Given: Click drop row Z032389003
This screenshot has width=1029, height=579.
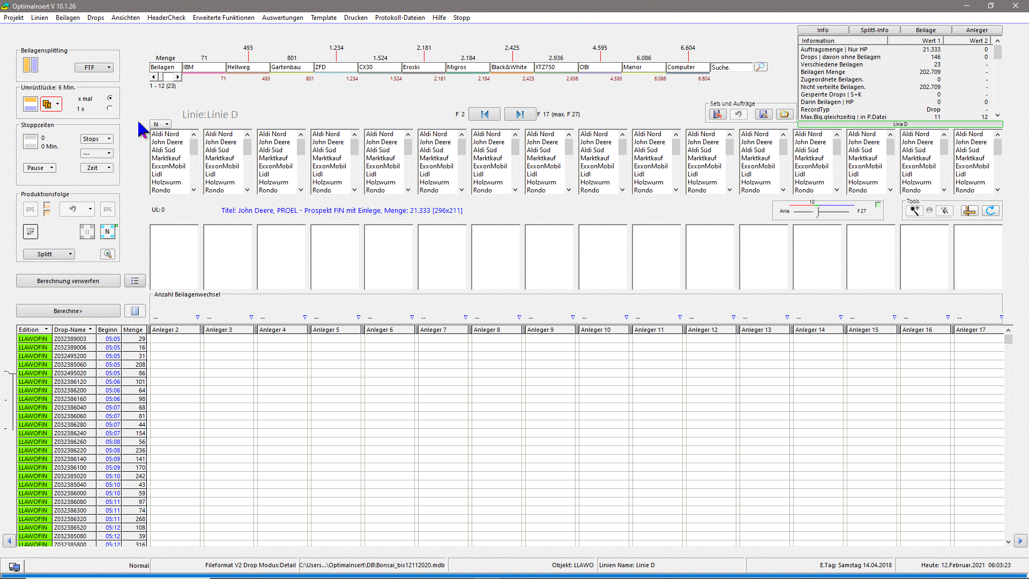Looking at the screenshot, I should pyautogui.click(x=82, y=339).
